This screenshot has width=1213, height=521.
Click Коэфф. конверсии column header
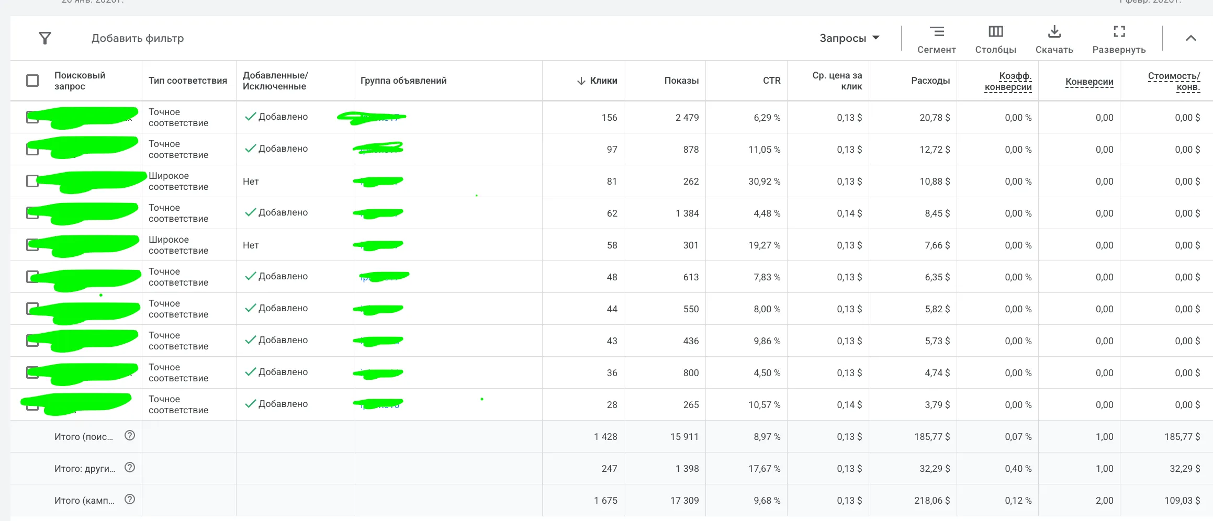click(1008, 82)
